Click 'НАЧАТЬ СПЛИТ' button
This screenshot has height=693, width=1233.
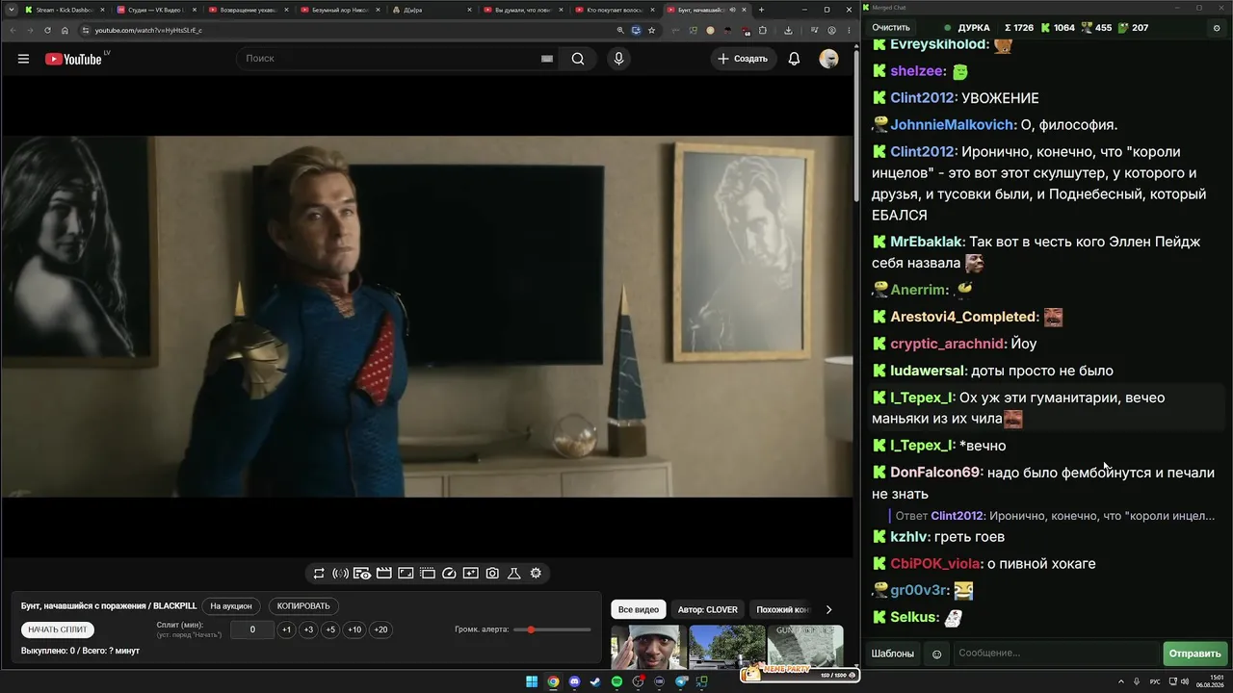click(x=58, y=630)
